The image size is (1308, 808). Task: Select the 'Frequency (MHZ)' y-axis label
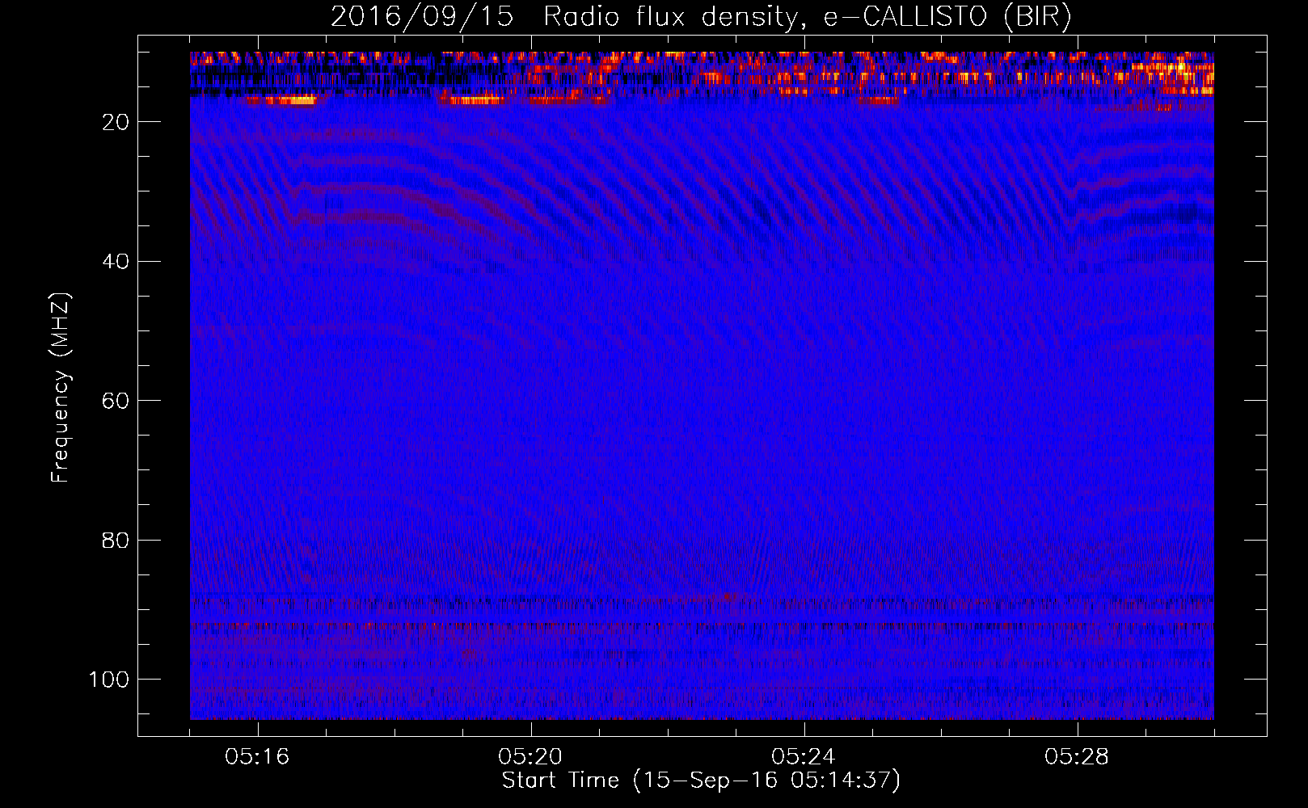[61, 388]
